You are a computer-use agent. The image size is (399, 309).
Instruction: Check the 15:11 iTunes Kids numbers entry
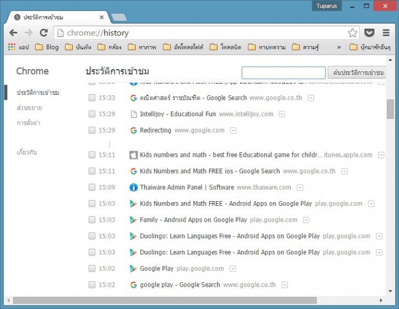[92, 155]
